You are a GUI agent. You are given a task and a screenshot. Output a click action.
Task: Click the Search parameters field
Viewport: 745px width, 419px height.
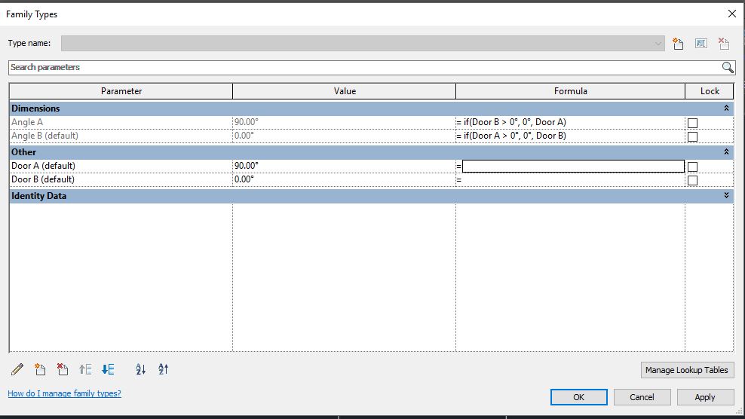point(365,68)
